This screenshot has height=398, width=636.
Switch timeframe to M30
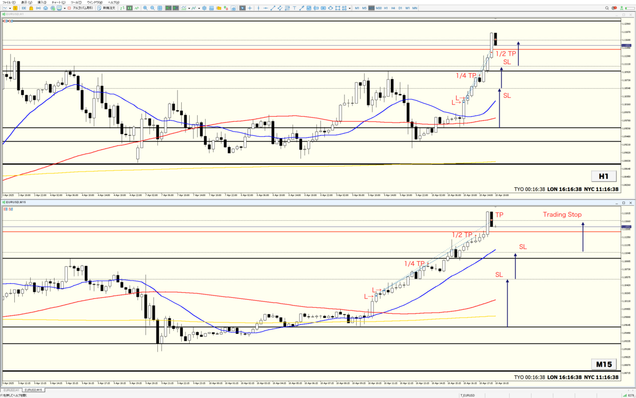(378, 8)
